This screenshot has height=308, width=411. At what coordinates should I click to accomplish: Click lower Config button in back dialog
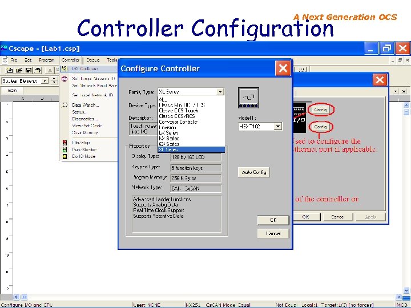pos(320,127)
